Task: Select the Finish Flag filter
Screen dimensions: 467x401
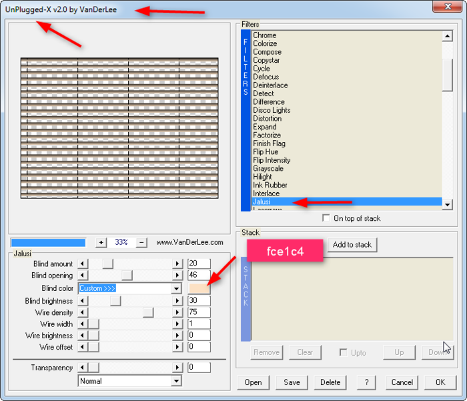Action: tap(270, 143)
